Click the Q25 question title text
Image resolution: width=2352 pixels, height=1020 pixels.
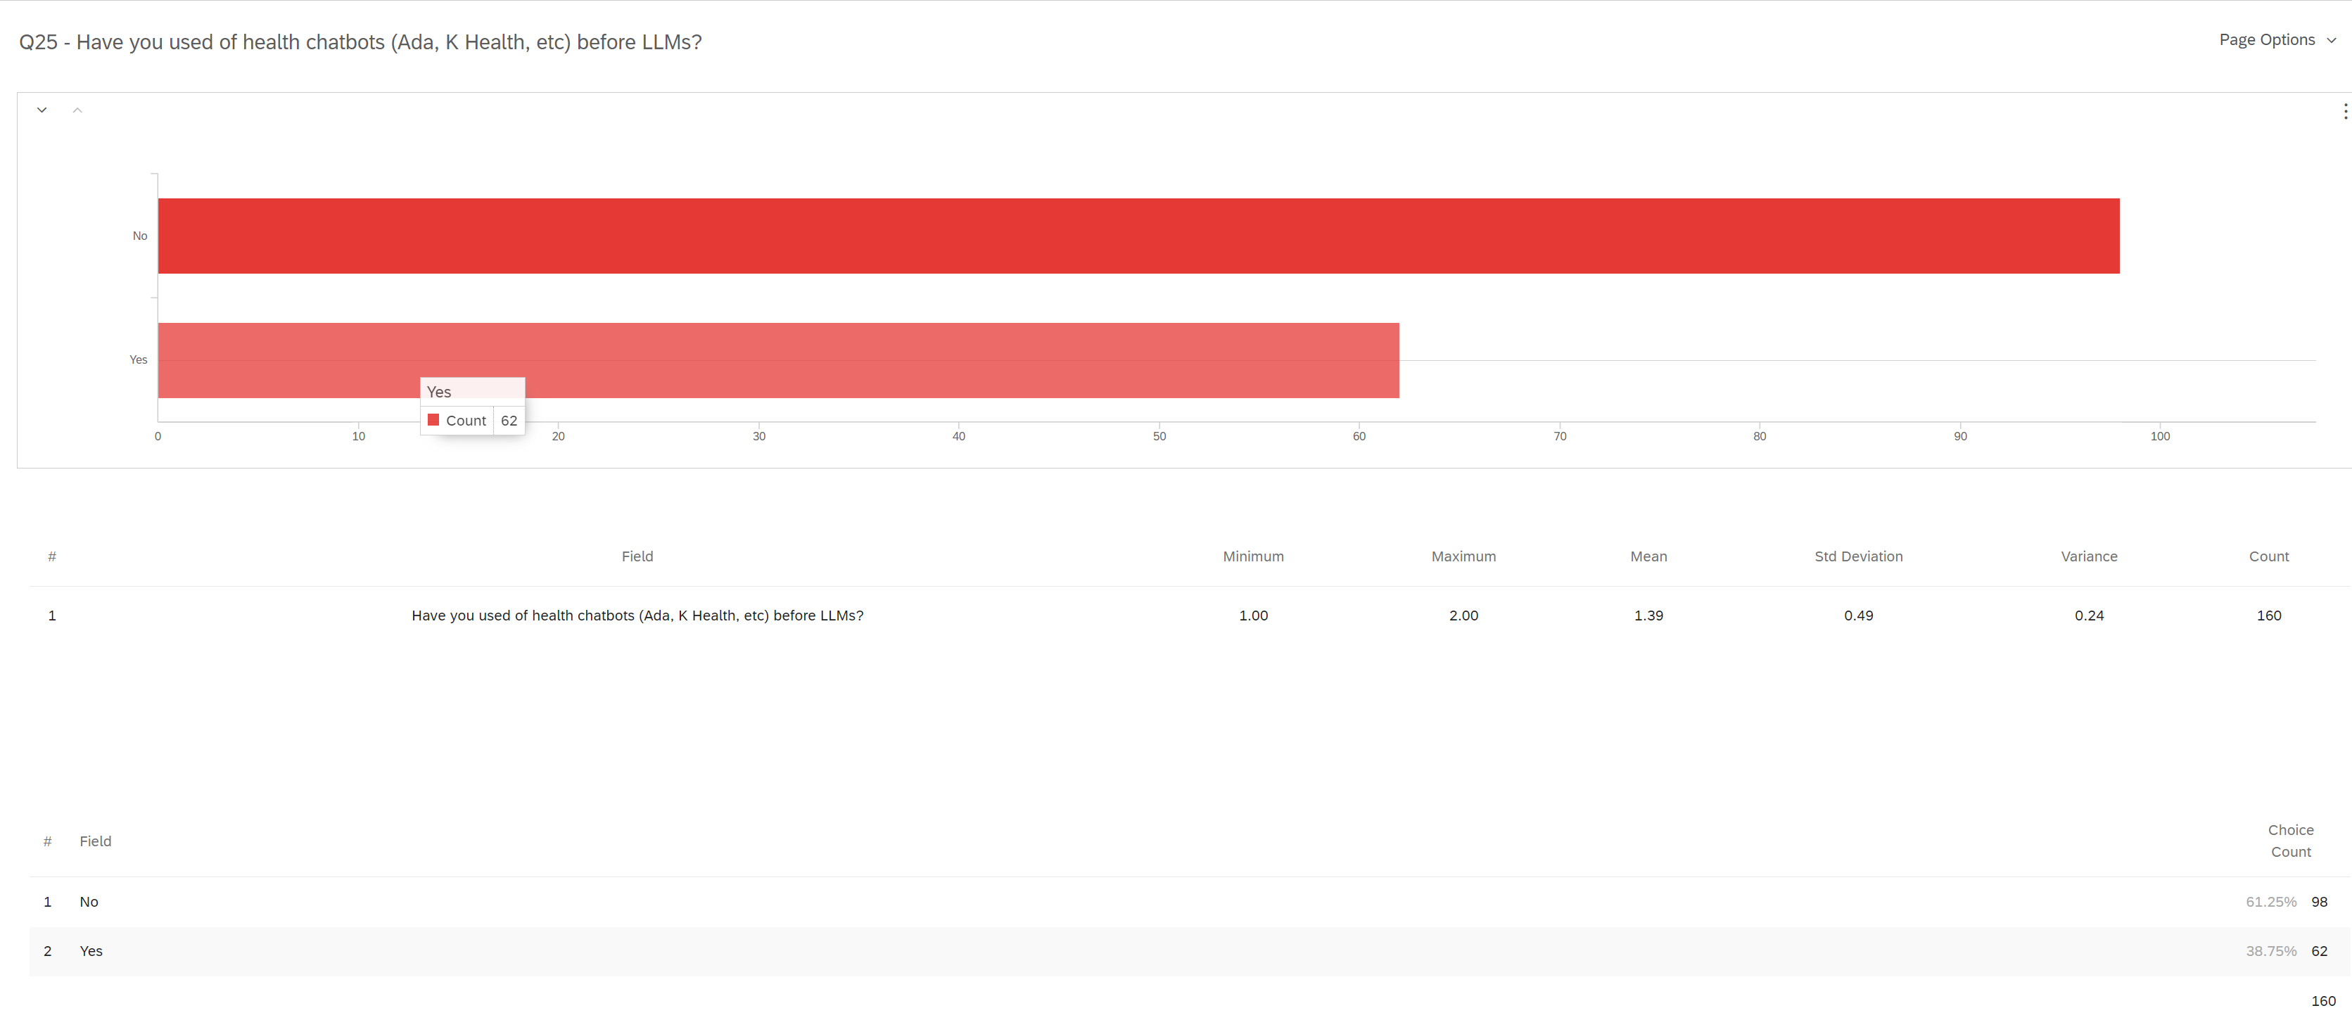point(360,42)
